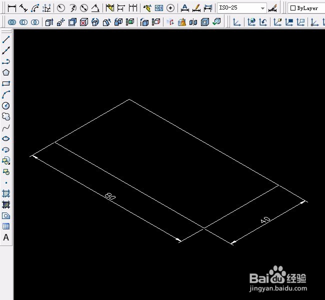Select the Move Faces tool
Screen dimensions: 325x300
coord(61,22)
